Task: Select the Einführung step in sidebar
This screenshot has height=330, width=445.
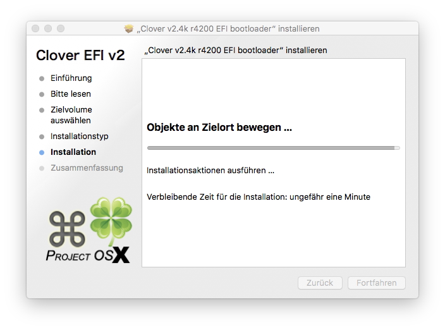Action: click(x=71, y=78)
